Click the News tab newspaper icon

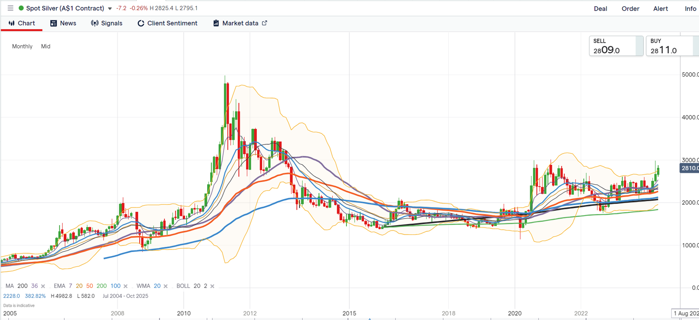[54, 23]
